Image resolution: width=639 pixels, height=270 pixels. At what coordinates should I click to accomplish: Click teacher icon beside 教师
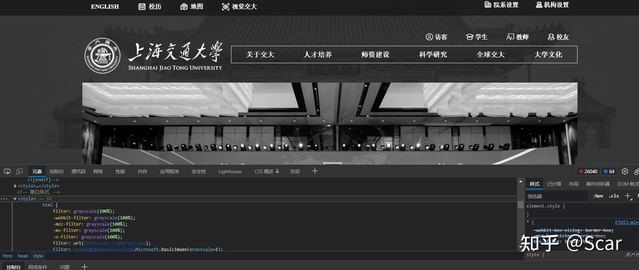510,37
